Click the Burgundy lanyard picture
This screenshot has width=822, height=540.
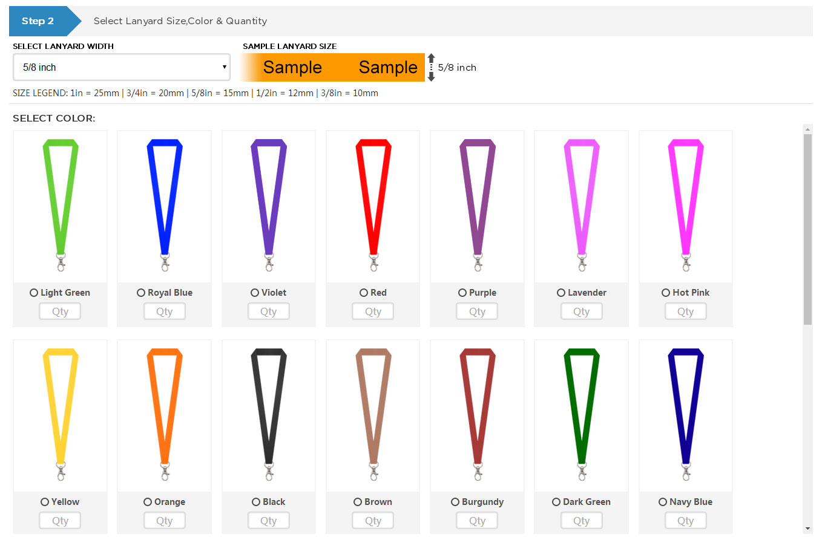coord(477,414)
